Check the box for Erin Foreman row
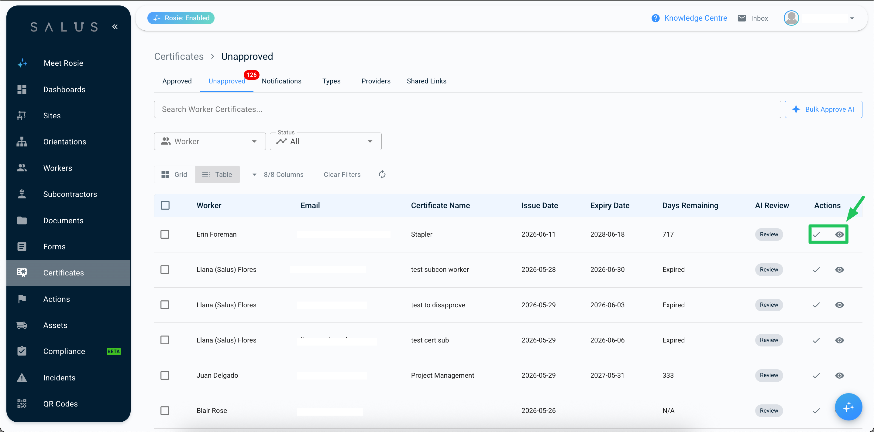The height and width of the screenshot is (432, 874). (x=165, y=235)
